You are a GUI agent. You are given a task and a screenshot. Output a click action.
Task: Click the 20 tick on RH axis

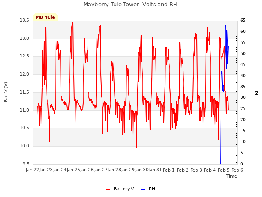[x=243, y=119]
